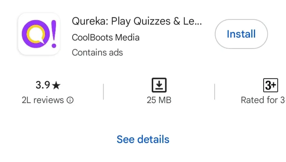Tap the 2L reviews count

point(43,100)
